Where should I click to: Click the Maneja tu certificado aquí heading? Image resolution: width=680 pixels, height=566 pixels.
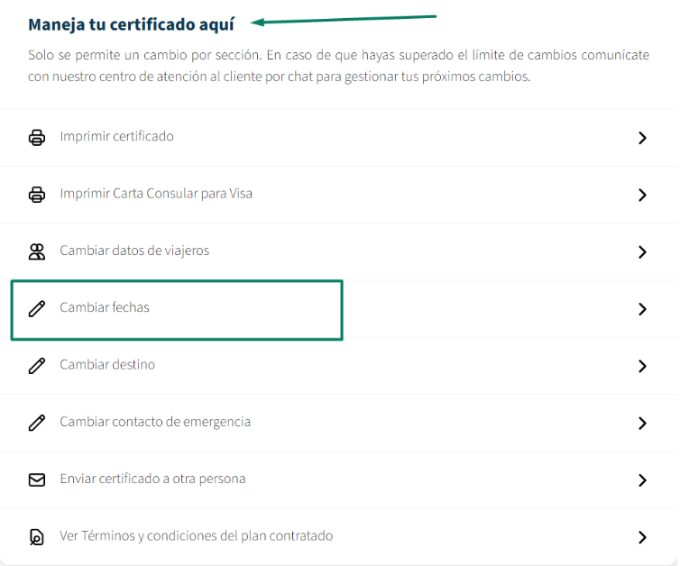[132, 24]
